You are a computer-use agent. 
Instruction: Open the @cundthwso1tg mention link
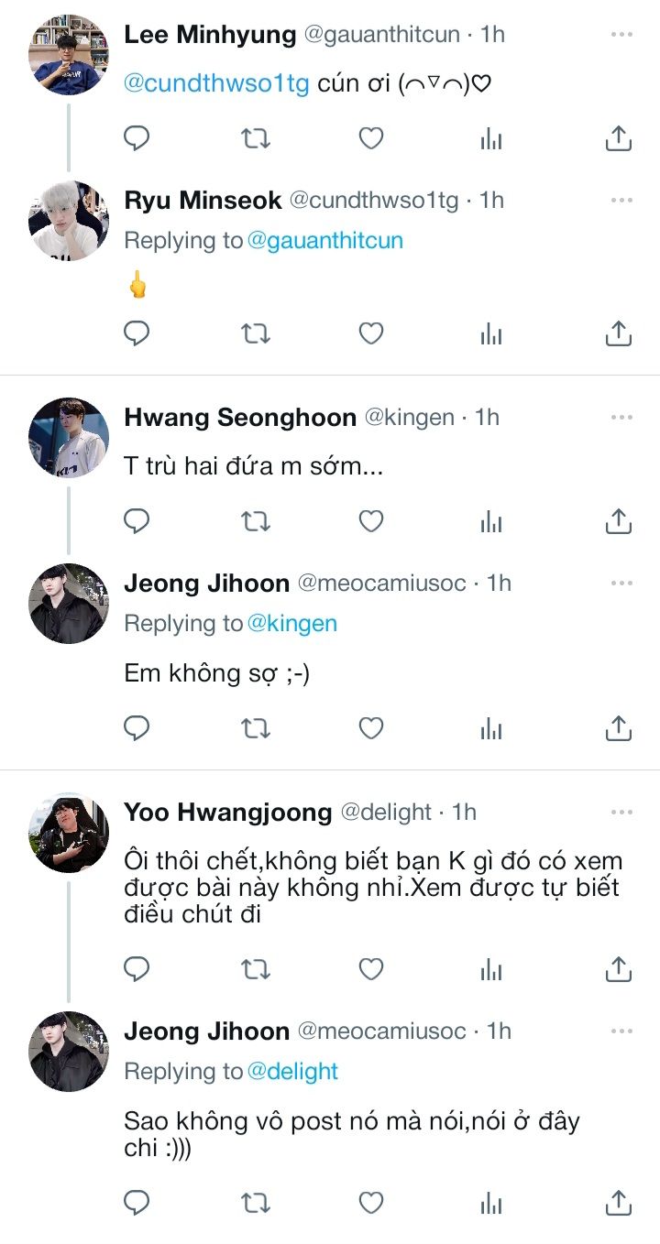click(216, 85)
